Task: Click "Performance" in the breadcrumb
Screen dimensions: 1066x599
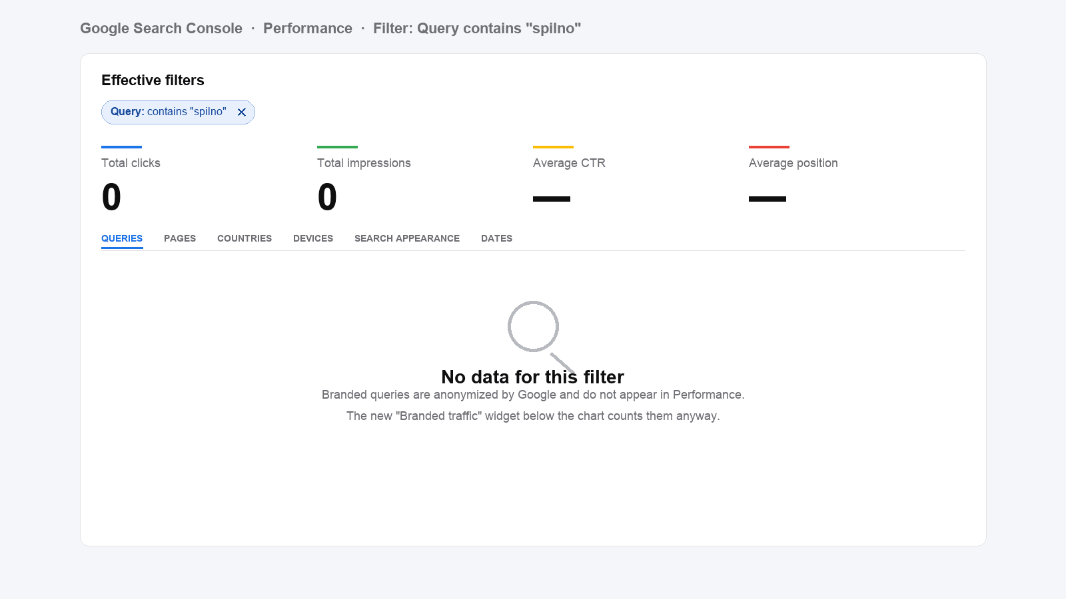Action: click(308, 29)
